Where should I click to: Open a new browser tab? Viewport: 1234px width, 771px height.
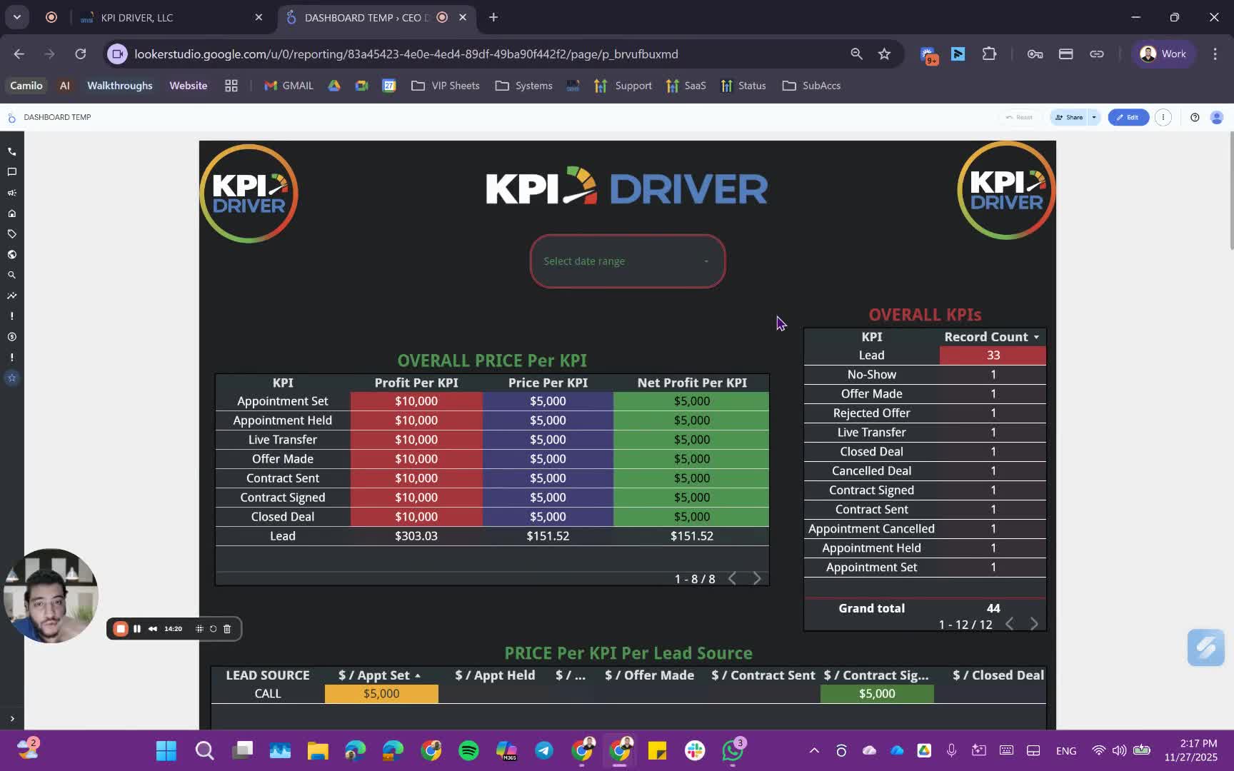pos(493,17)
